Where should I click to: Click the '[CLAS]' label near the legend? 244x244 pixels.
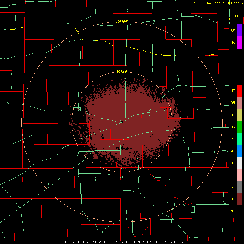(229, 19)
